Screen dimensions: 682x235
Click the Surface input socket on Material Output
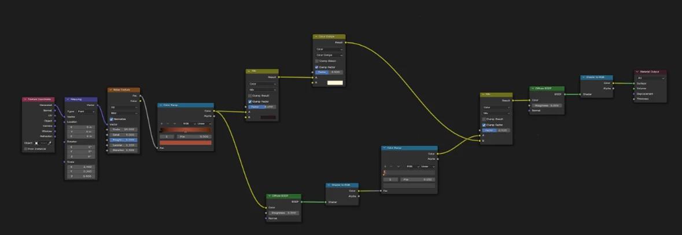(635, 83)
